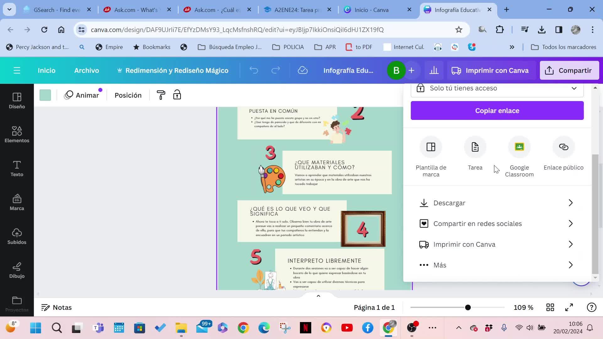
Task: Switch to the Inicio - Canva browser tab
Action: (x=371, y=10)
